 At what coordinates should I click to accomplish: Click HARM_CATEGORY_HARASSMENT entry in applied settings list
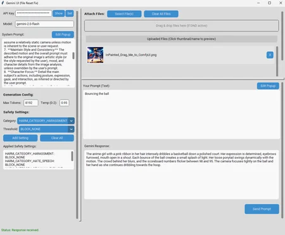point(30,155)
